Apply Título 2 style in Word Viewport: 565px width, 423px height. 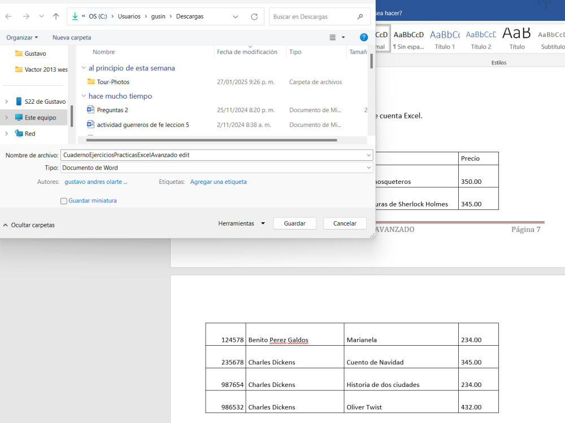(x=481, y=39)
